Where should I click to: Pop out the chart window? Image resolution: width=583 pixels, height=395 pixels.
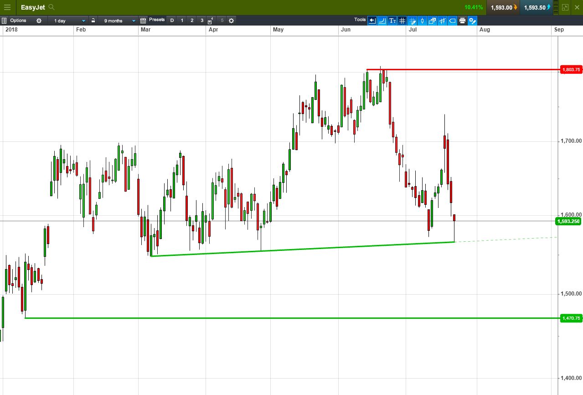coord(565,7)
